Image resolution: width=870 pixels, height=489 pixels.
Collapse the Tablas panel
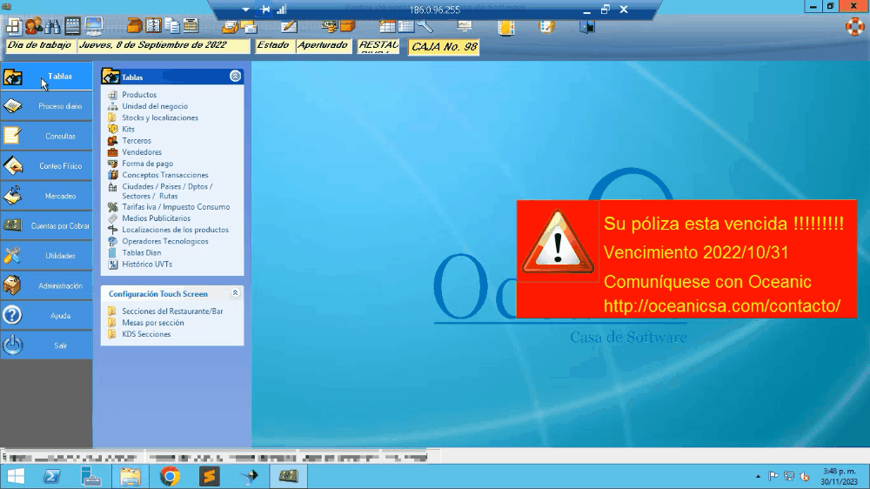click(x=235, y=77)
